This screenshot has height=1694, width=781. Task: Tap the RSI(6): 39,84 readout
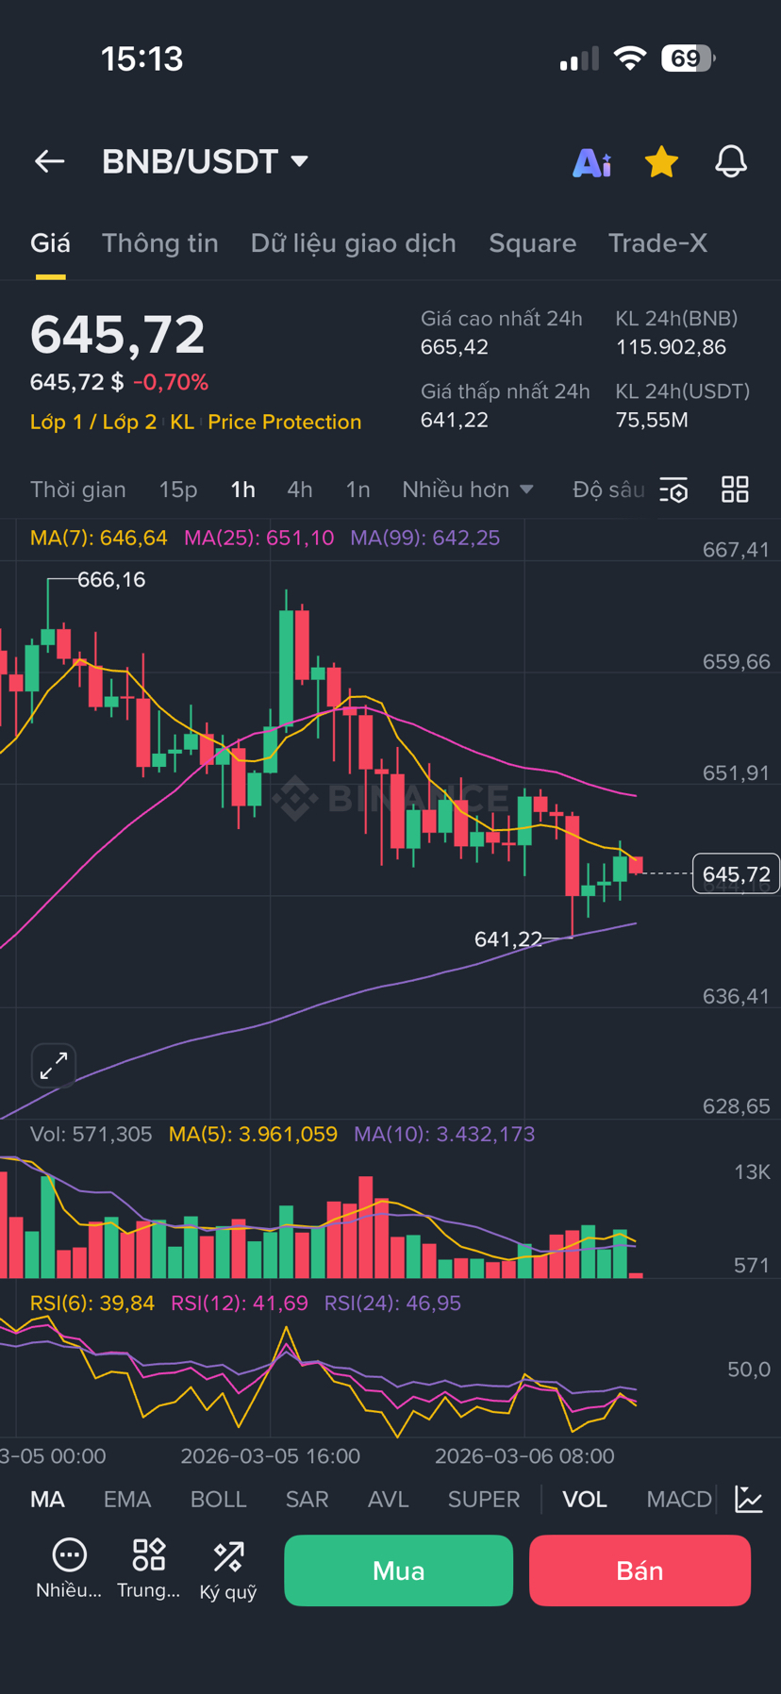[92, 1304]
